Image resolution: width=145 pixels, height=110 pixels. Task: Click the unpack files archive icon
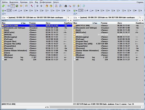point(51,6)
